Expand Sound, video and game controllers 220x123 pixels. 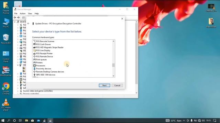pos(18,91)
